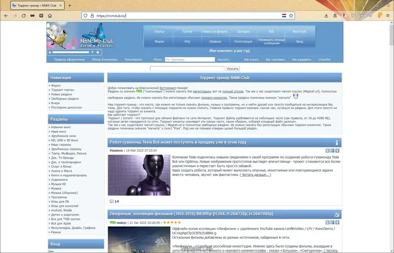Go back with the browser back arrow
The image size is (394, 253).
pos(6,16)
